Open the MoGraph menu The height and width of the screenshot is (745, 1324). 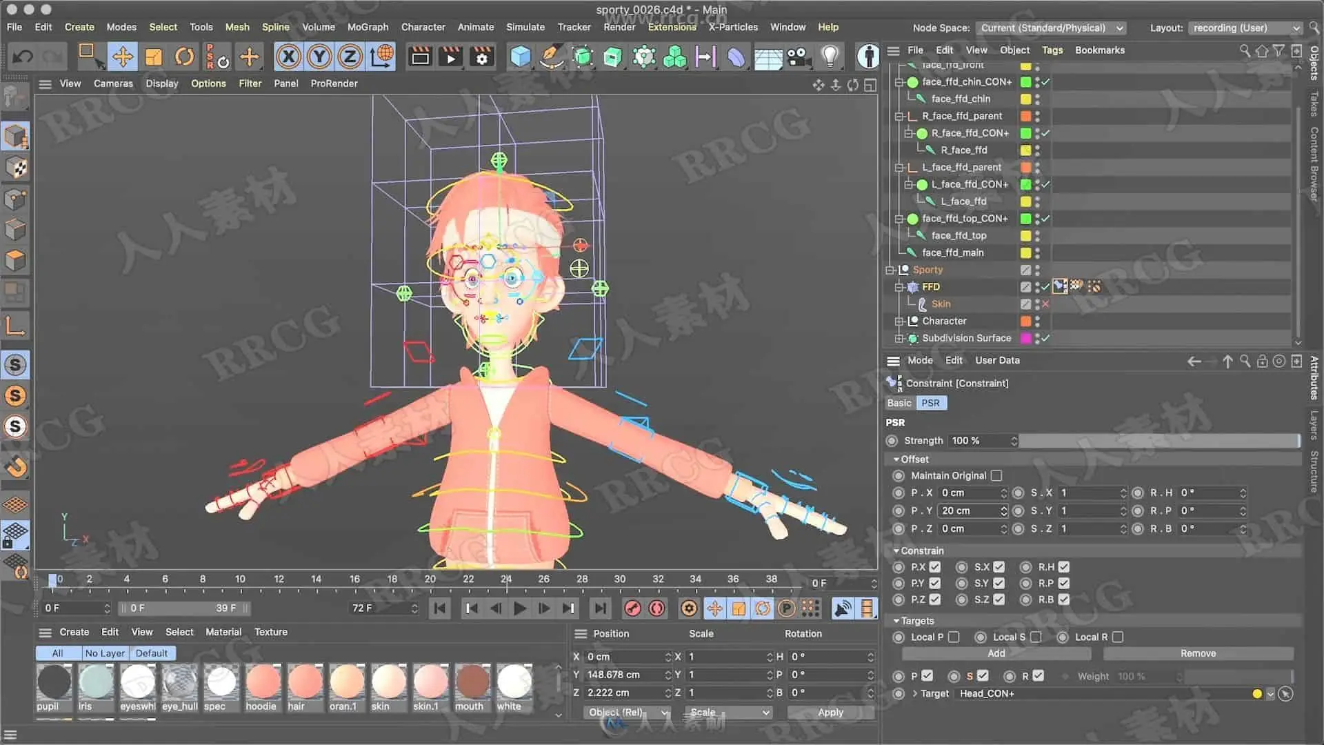[368, 27]
